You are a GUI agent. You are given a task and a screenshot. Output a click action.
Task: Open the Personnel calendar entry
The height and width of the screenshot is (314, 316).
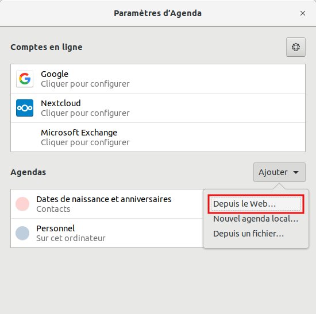[x=107, y=233]
